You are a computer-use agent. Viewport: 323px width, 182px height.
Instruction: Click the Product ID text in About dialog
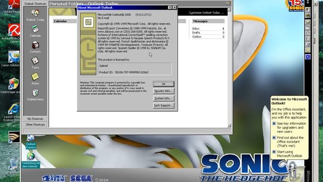(x=124, y=72)
